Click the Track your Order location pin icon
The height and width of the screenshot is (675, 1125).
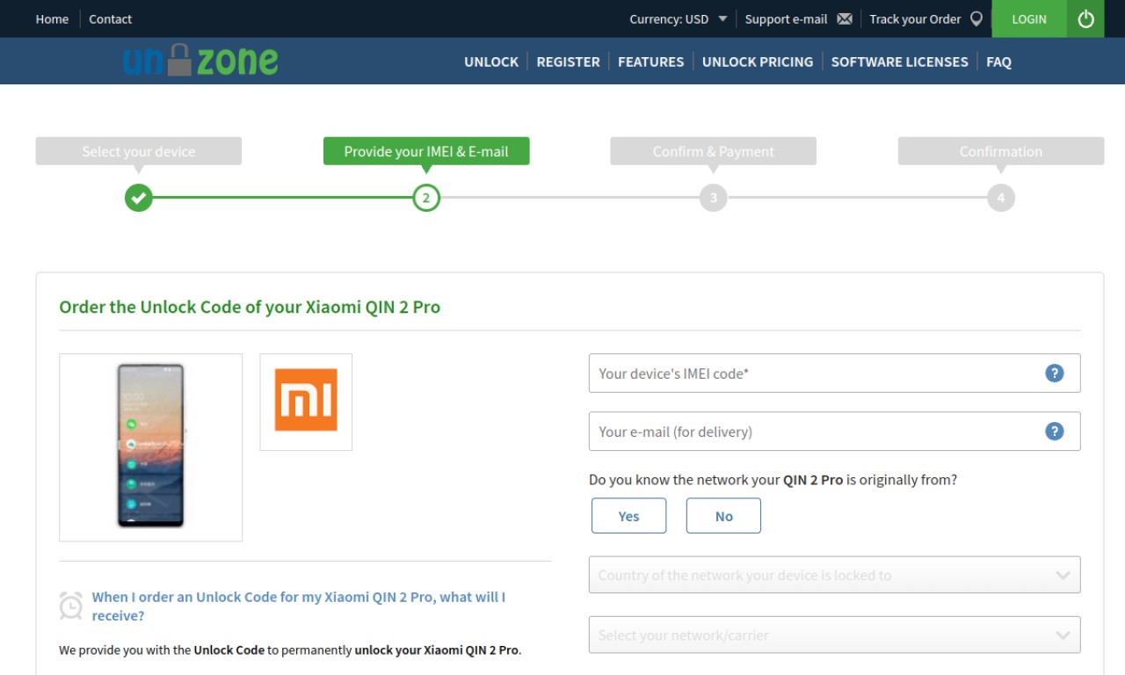(976, 18)
